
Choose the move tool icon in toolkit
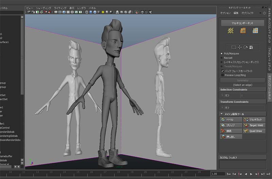tap(240, 47)
